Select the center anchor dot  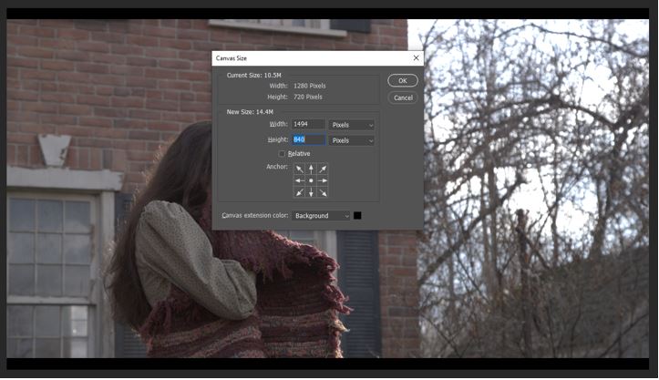311,180
